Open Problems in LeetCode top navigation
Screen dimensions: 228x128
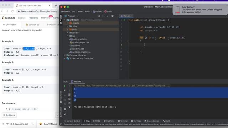tap(33, 18)
